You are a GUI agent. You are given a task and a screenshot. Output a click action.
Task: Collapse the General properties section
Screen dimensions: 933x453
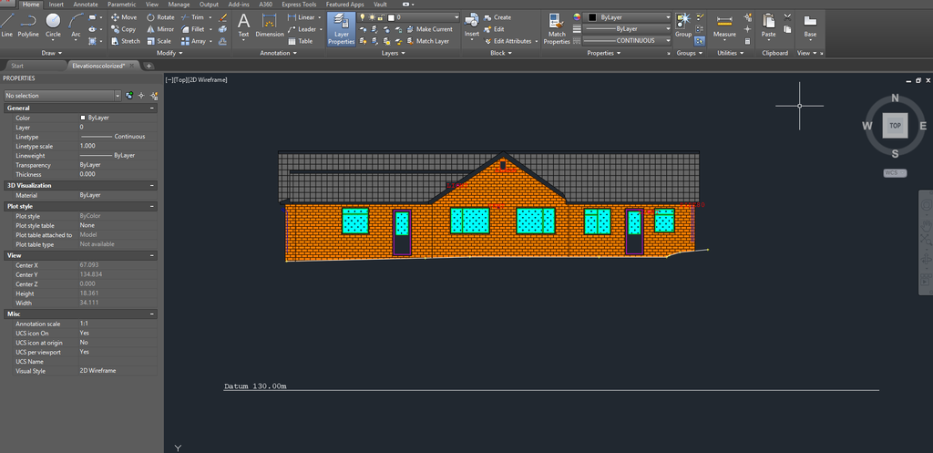coord(154,108)
